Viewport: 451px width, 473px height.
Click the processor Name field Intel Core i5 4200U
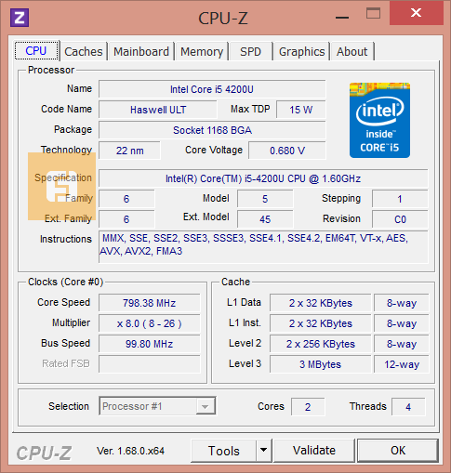point(212,89)
